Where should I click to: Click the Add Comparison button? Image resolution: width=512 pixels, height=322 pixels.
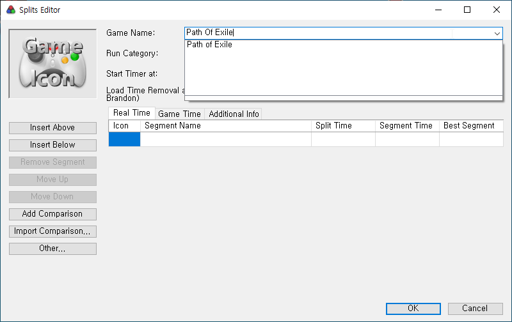pyautogui.click(x=52, y=214)
